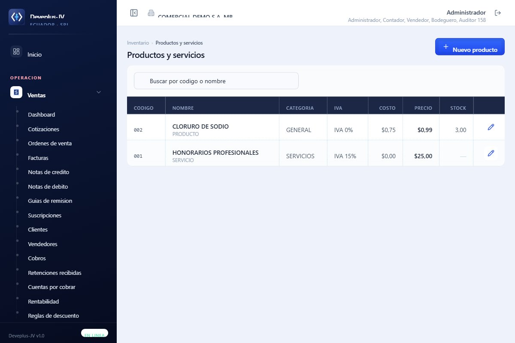Click the Inventario breadcrumb link
The height and width of the screenshot is (343, 515).
(138, 43)
